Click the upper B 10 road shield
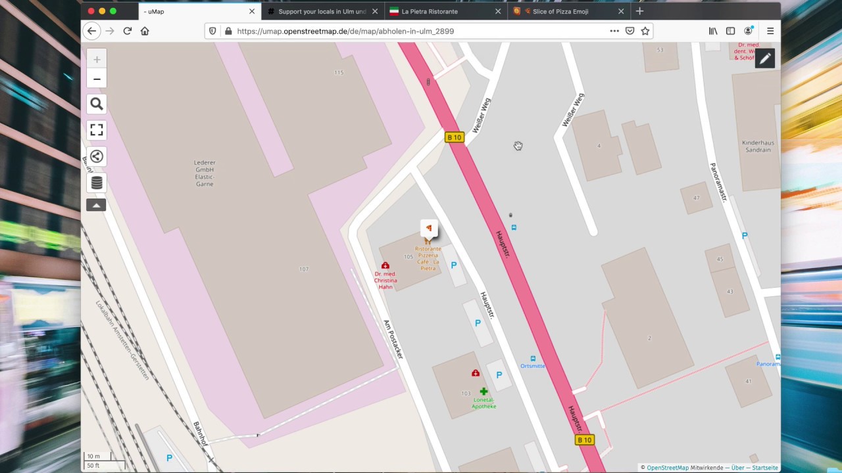This screenshot has height=473, width=842. click(x=455, y=137)
